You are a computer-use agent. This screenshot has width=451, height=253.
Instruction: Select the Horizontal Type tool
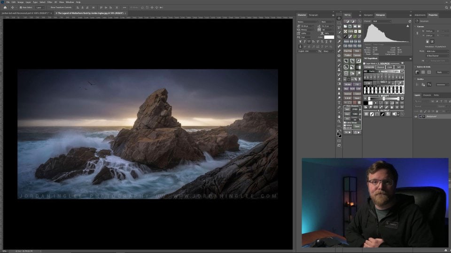[339, 103]
